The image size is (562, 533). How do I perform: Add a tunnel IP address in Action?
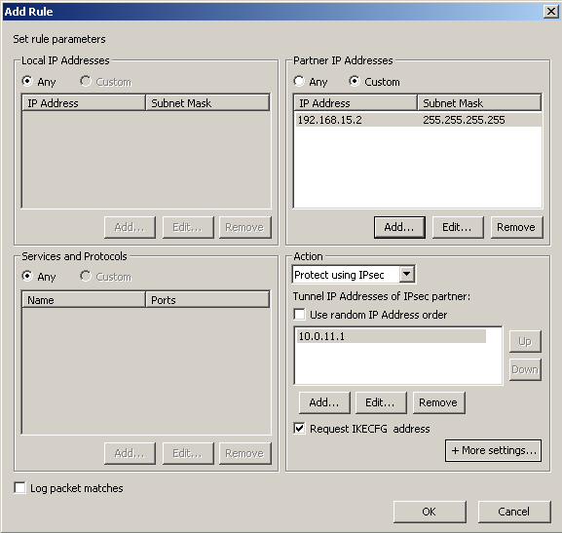click(324, 402)
